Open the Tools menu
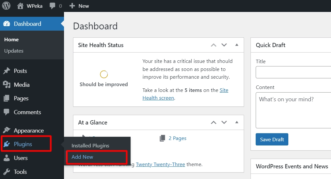This screenshot has width=331, height=179. tap(20, 172)
